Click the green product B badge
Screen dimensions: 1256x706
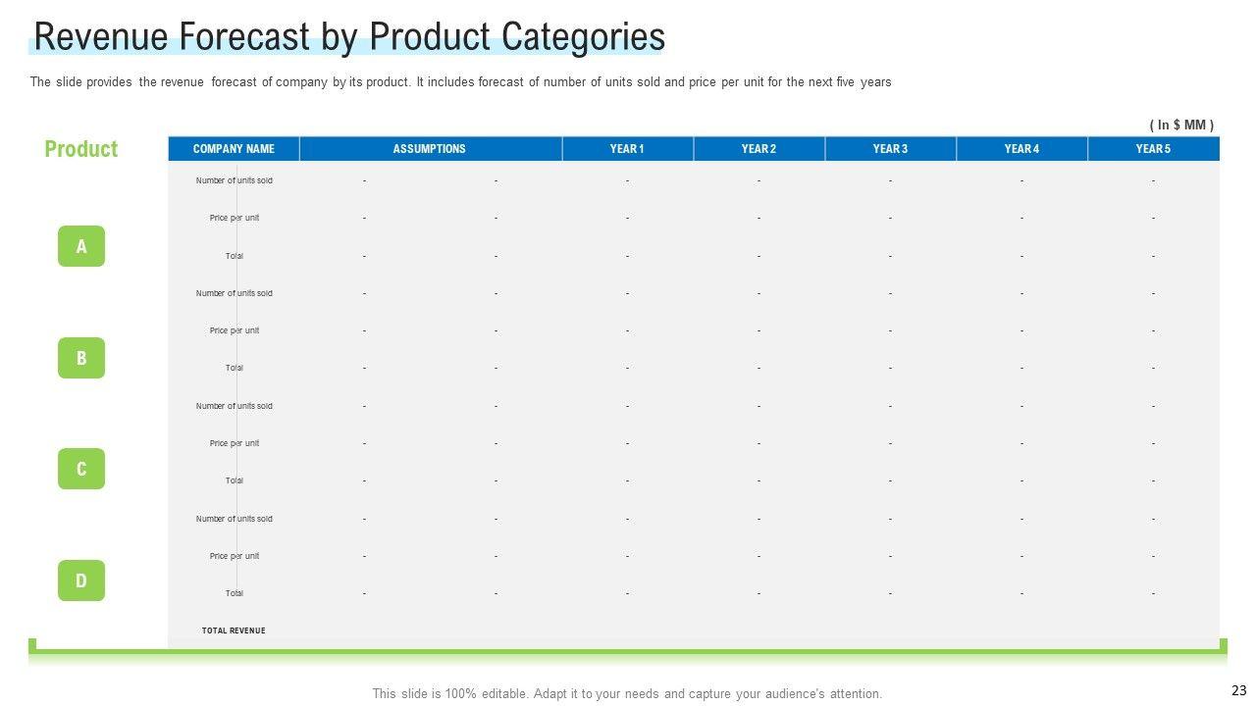81,358
